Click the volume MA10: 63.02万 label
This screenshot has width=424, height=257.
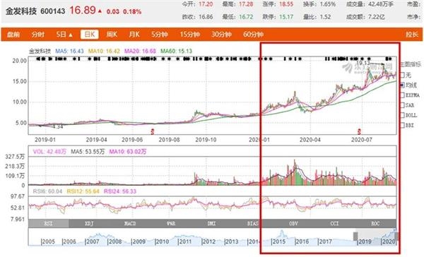click(x=128, y=152)
